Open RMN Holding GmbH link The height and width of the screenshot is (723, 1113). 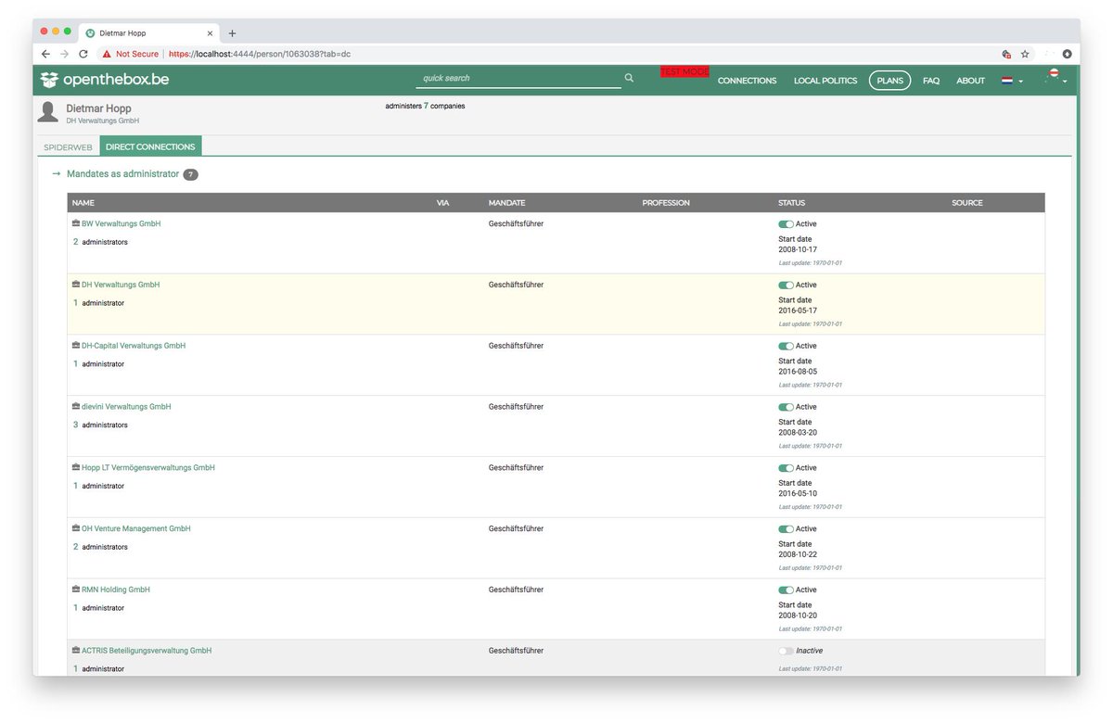click(116, 590)
